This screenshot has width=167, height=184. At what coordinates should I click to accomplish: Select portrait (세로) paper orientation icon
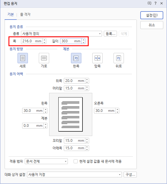point(23,58)
